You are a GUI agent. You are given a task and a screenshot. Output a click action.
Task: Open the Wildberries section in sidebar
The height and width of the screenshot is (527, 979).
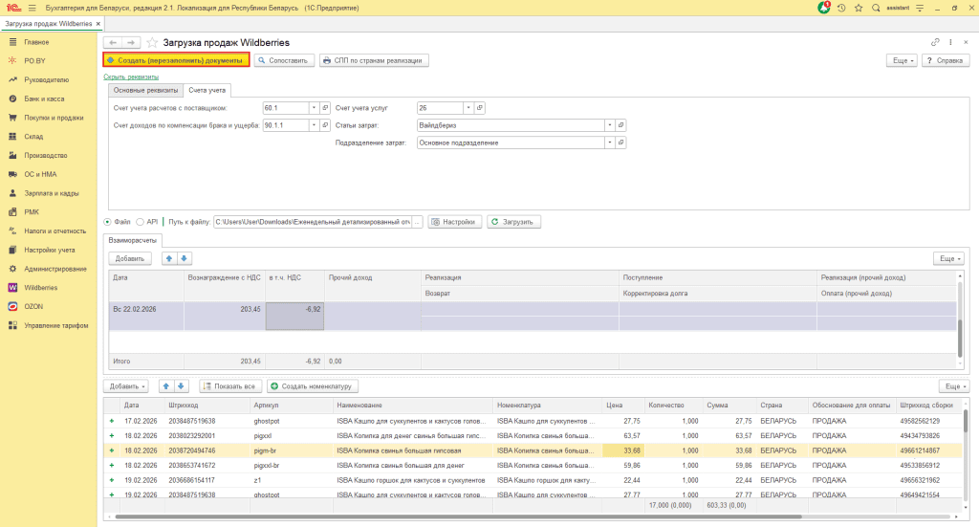coord(40,287)
